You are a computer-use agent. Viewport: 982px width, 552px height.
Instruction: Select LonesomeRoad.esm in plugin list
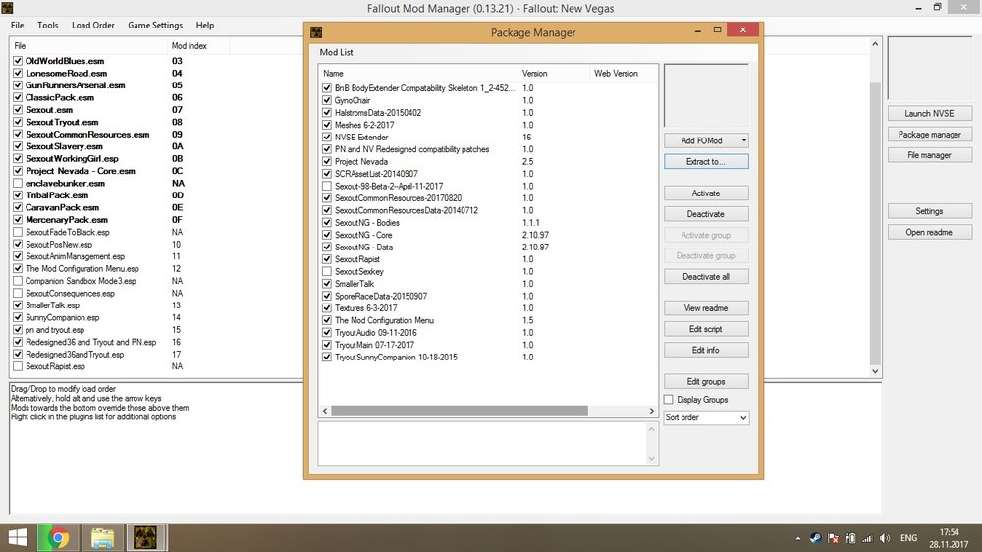click(67, 73)
